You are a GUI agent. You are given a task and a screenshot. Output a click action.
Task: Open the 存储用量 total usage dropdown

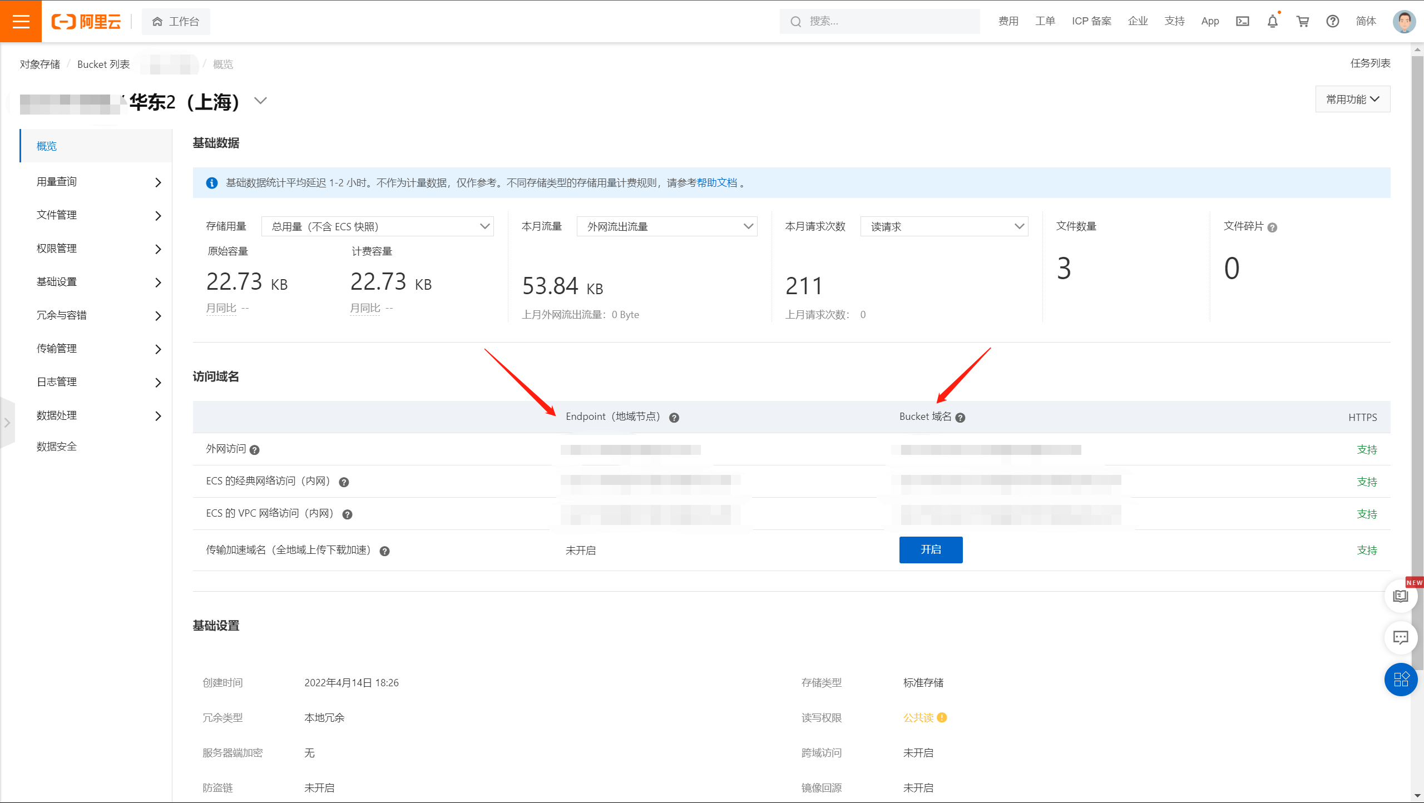coord(377,226)
